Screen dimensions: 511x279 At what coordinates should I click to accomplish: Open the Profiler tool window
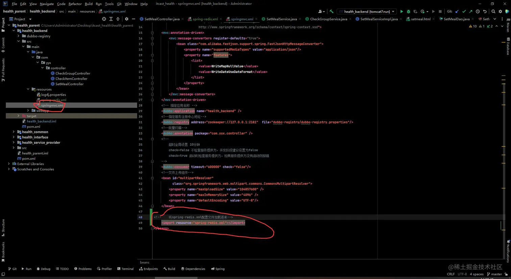pyautogui.click(x=104, y=269)
